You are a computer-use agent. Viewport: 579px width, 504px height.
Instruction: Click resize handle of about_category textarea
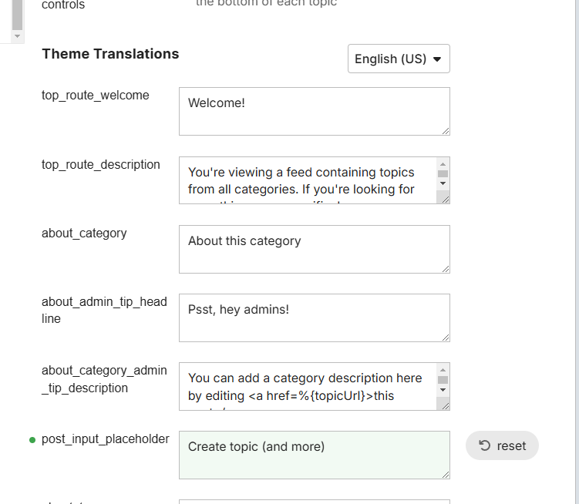tap(446, 269)
